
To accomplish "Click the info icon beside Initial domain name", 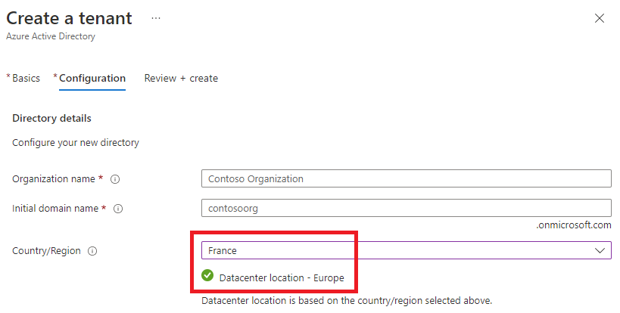I will pos(118,209).
